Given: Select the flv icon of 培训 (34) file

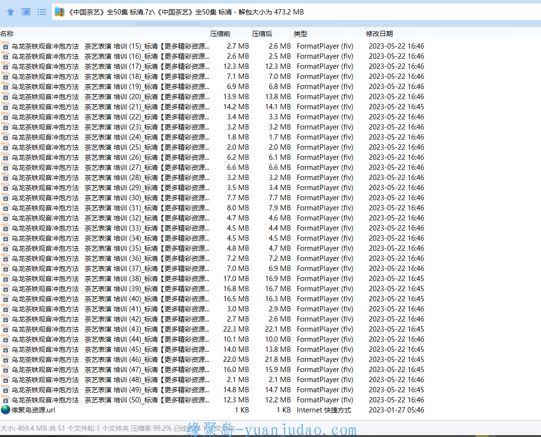Looking at the screenshot, I should point(5,238).
